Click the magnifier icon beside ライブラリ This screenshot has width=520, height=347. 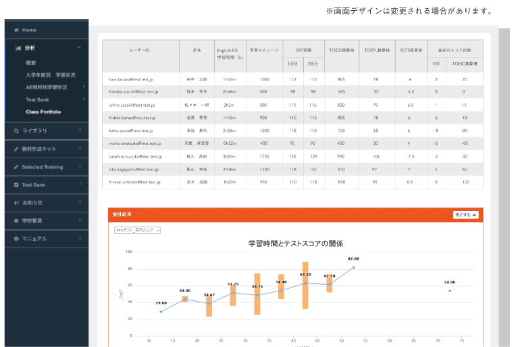(16, 131)
